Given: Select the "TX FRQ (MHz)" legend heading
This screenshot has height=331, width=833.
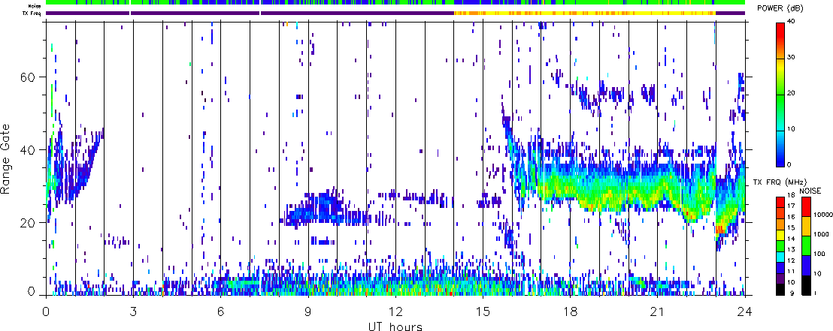Looking at the screenshot, I should click(x=780, y=182).
